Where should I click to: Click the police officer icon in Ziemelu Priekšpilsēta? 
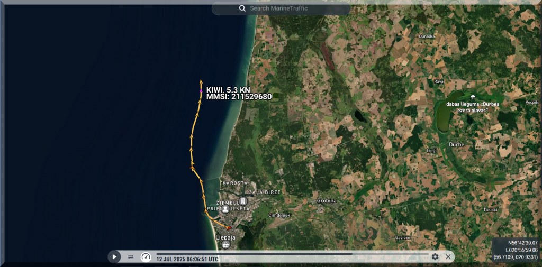(x=226, y=209)
